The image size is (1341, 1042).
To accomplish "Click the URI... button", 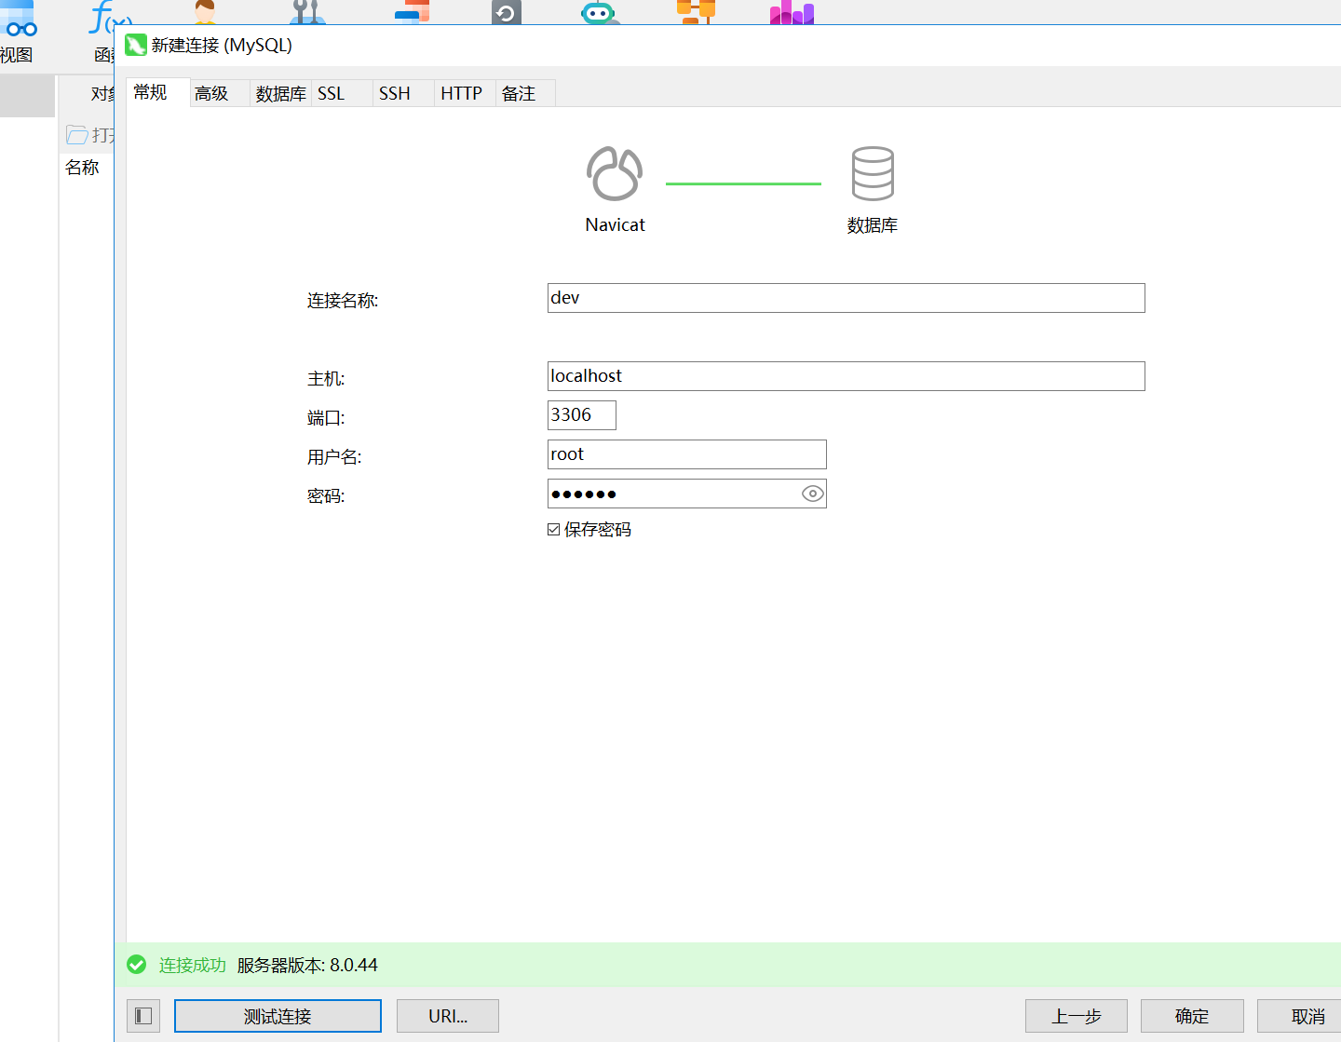I will pos(448,1016).
